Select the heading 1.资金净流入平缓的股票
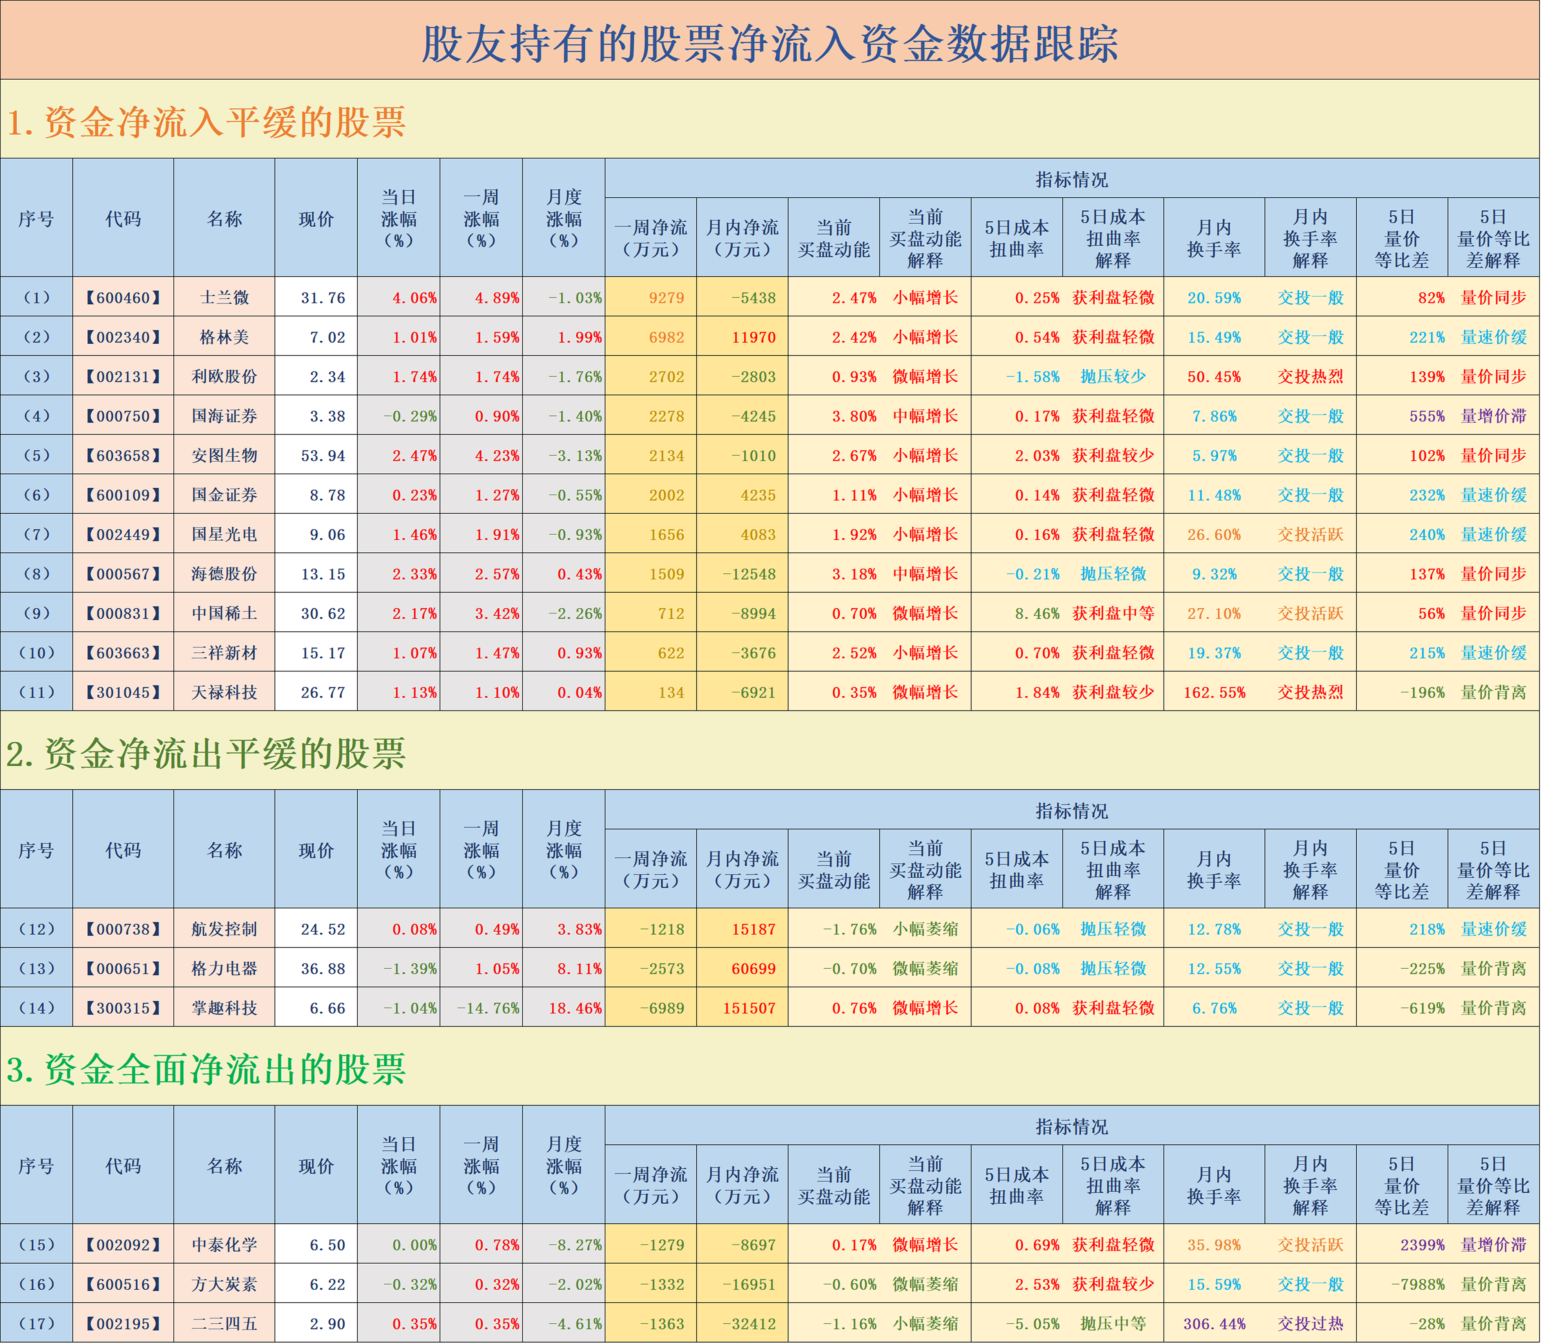The image size is (1541, 1343). pos(206,122)
